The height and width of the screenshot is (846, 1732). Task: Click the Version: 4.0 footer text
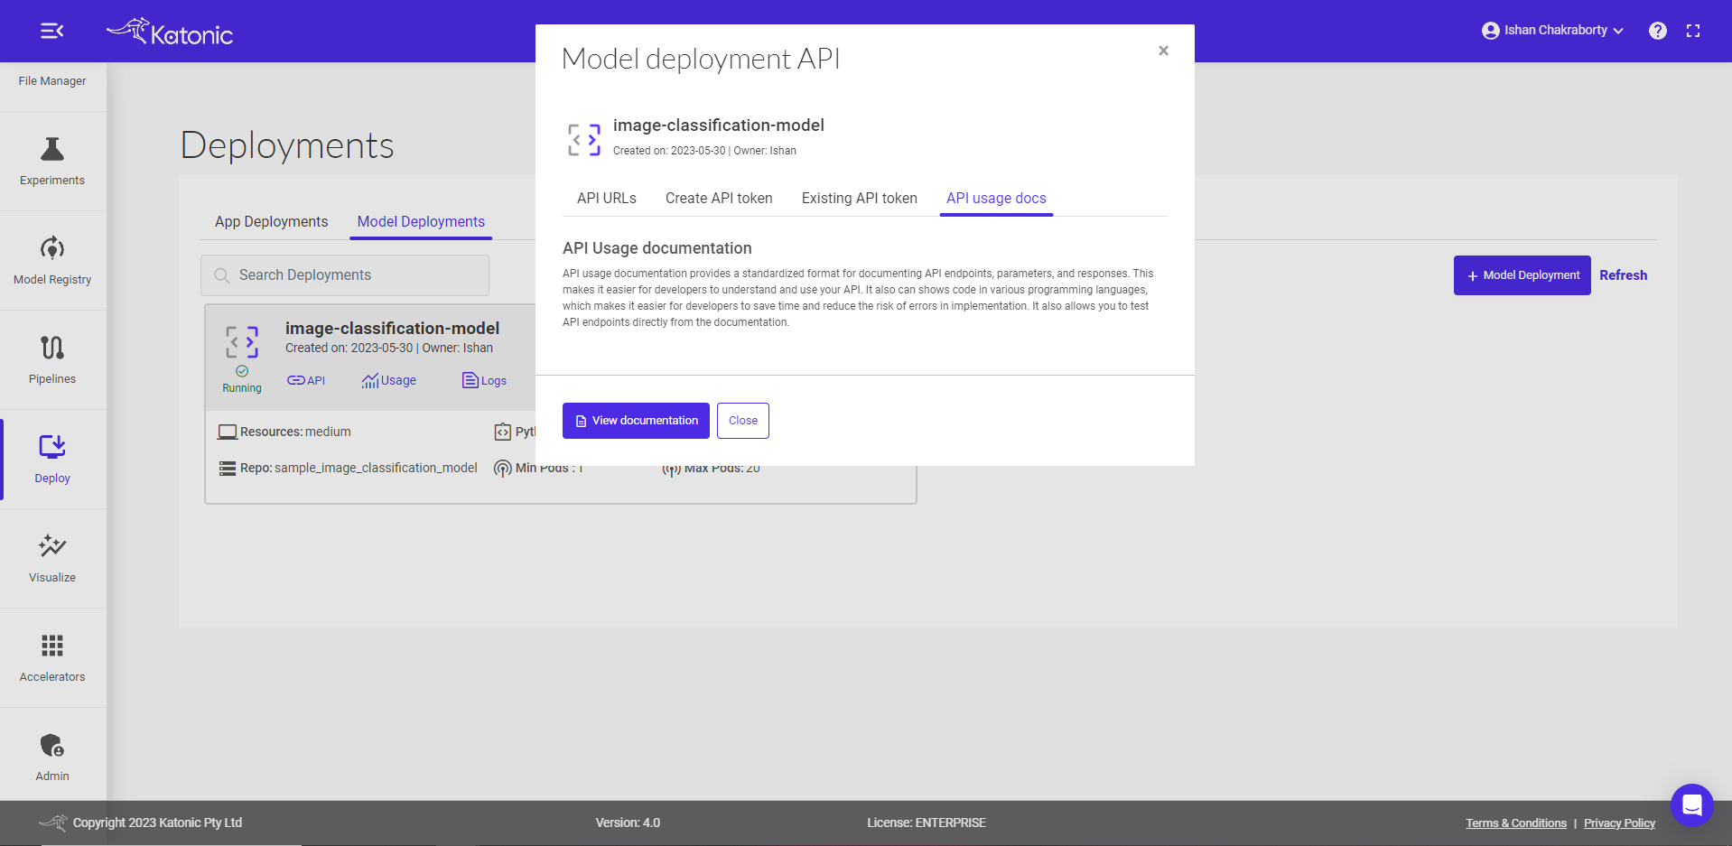(x=628, y=823)
